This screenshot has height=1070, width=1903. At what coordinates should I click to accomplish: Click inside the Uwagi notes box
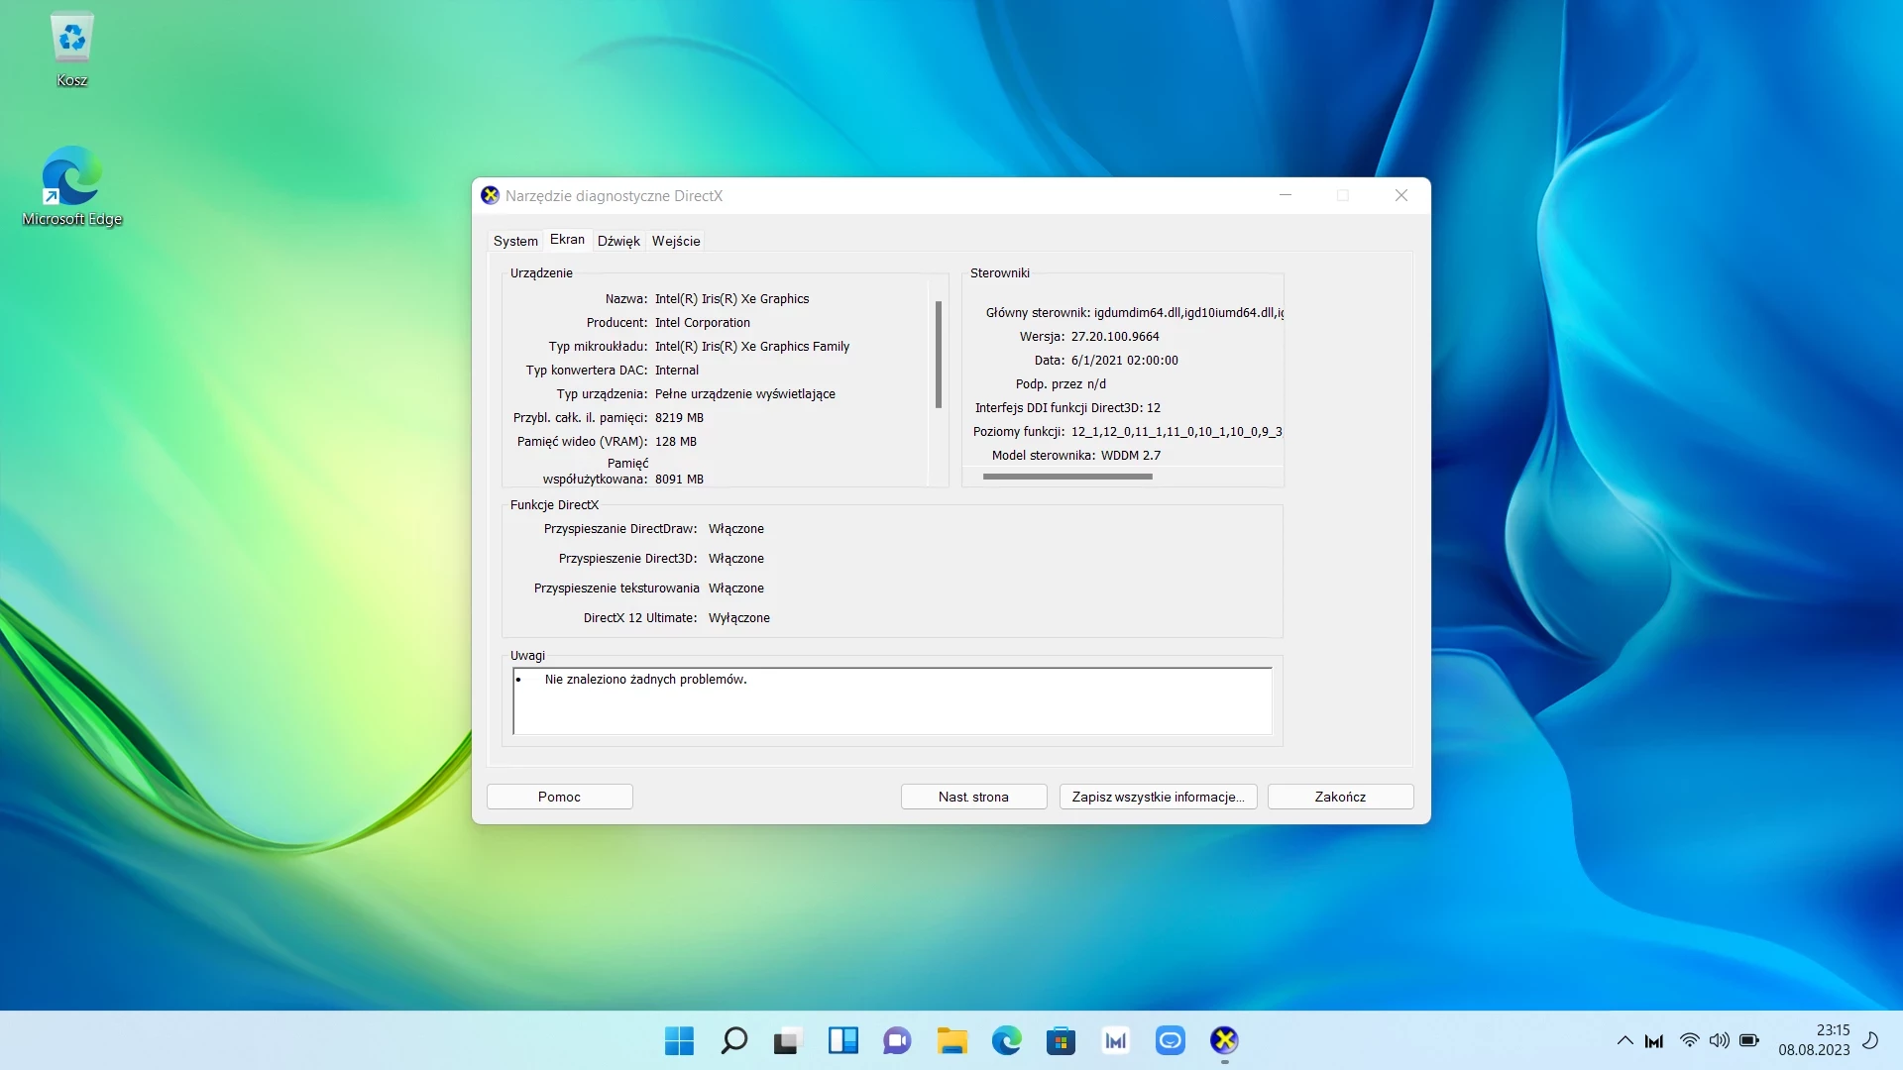click(892, 701)
